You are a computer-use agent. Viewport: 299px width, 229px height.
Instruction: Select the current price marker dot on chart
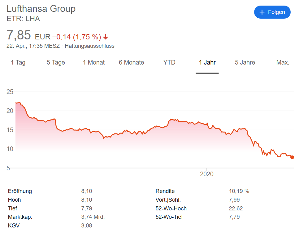tap(292, 157)
